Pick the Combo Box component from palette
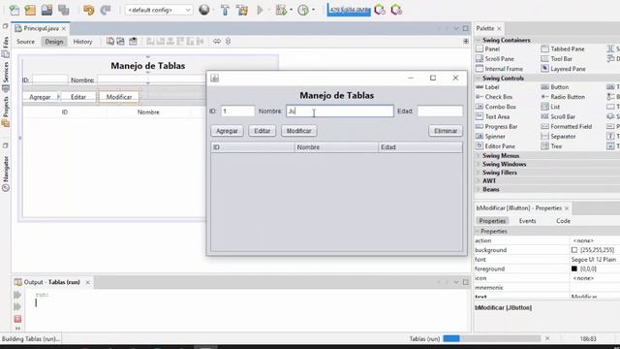This screenshot has width=620, height=349. click(x=496, y=107)
